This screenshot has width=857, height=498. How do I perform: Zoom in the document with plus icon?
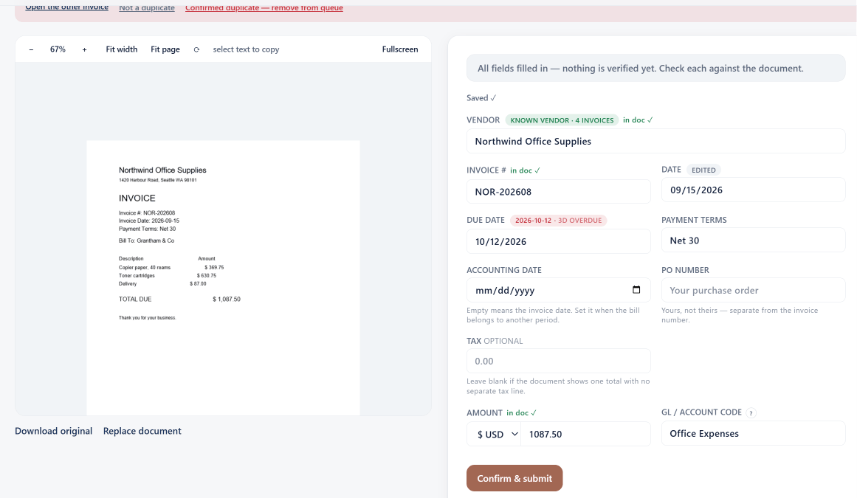pyautogui.click(x=84, y=49)
